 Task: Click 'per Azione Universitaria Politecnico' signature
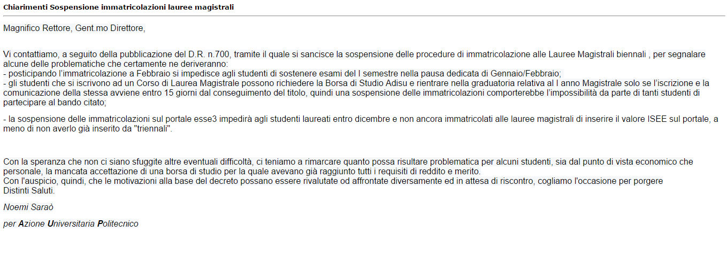point(71,223)
